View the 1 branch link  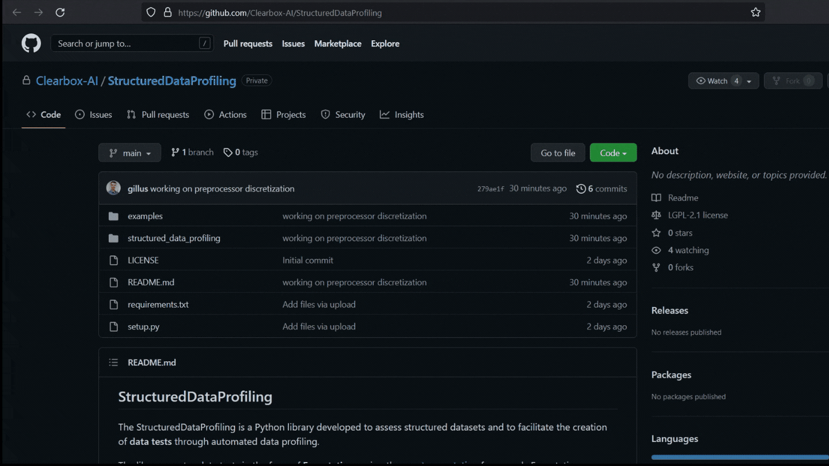pos(192,152)
